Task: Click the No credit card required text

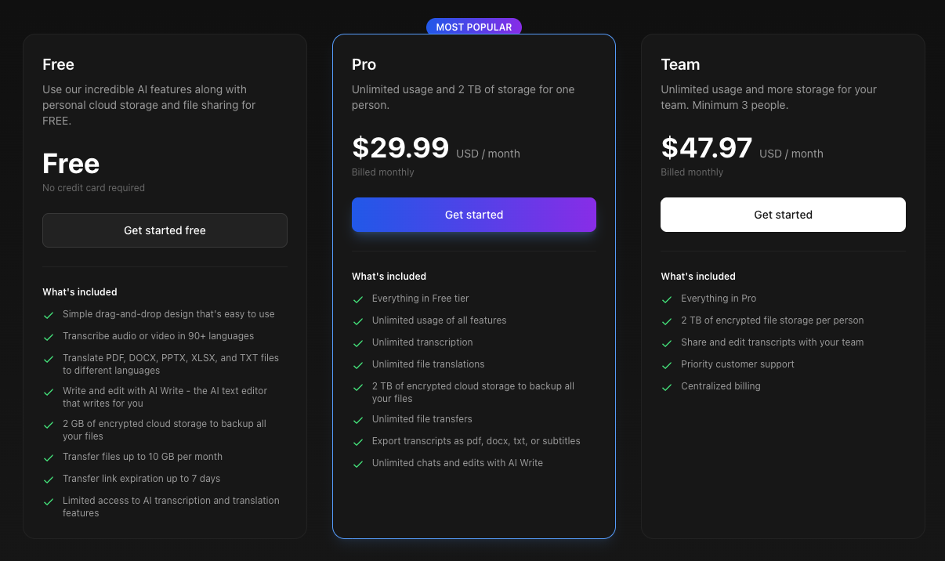Action: (x=93, y=187)
